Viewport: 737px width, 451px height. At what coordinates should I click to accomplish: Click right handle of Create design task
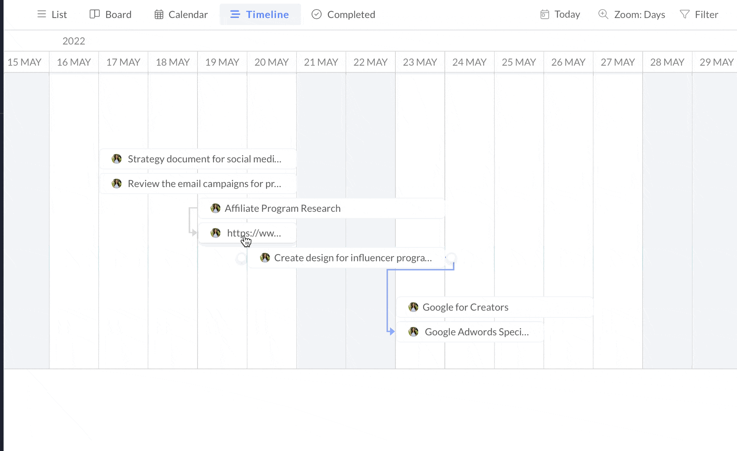pyautogui.click(x=451, y=258)
